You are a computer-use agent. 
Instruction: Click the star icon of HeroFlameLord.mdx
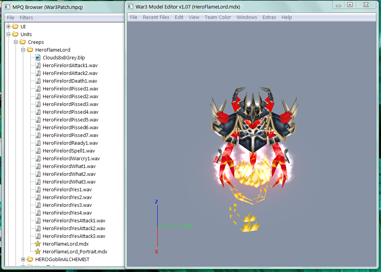[38, 244]
